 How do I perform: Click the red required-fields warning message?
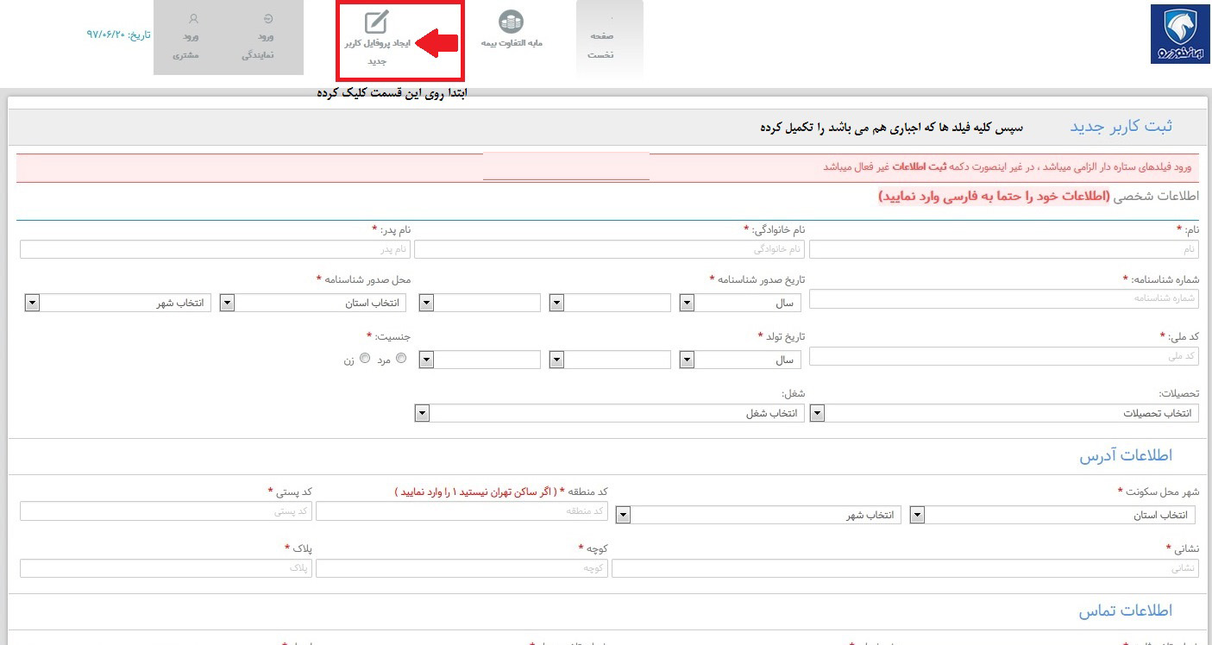[x=1008, y=167]
